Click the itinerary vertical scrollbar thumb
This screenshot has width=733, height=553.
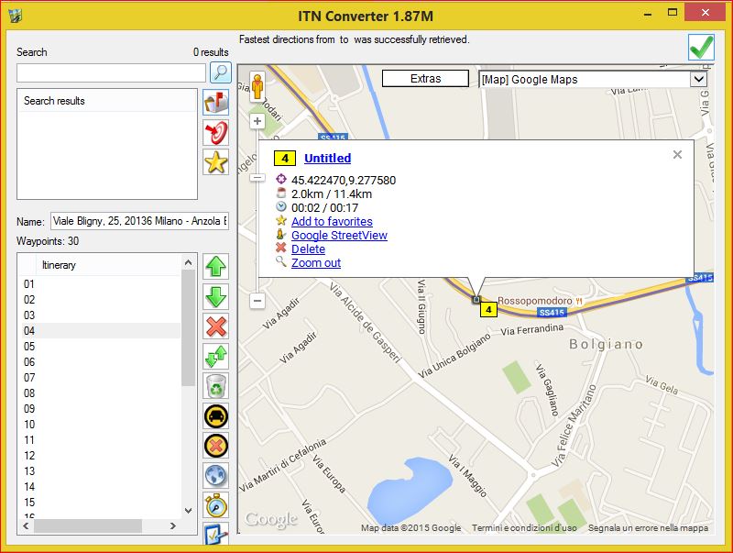coord(189,328)
